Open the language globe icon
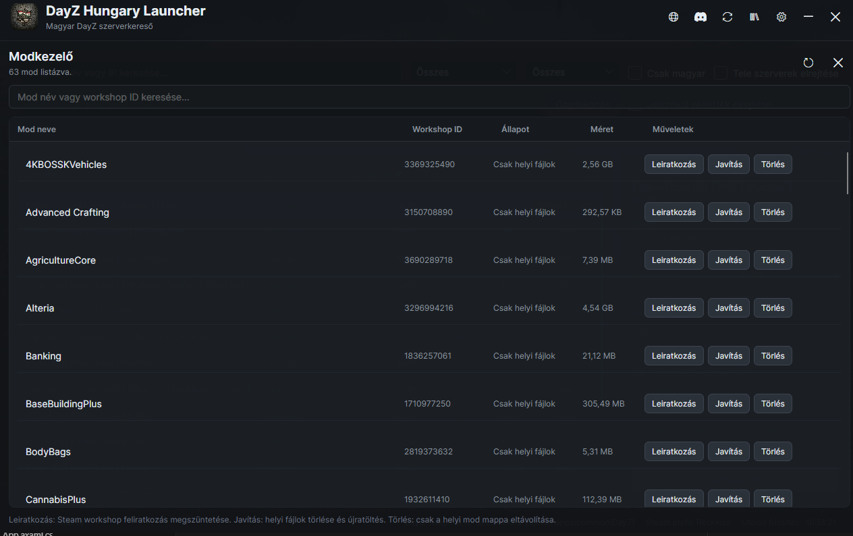853x536 pixels. click(673, 18)
